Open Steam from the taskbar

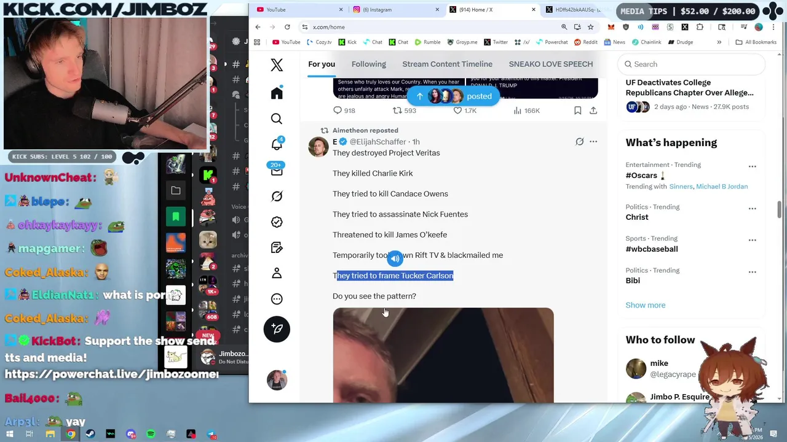pyautogui.click(x=90, y=434)
